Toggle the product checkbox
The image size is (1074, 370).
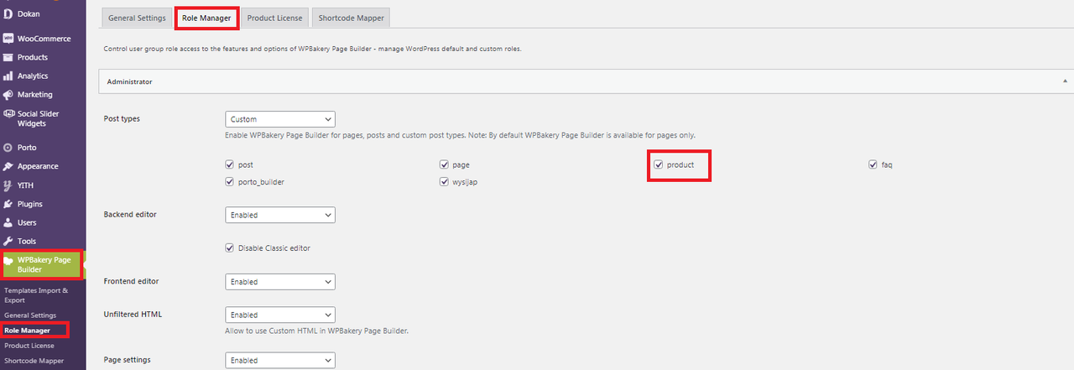(660, 164)
